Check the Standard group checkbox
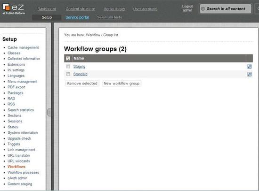 (68, 74)
